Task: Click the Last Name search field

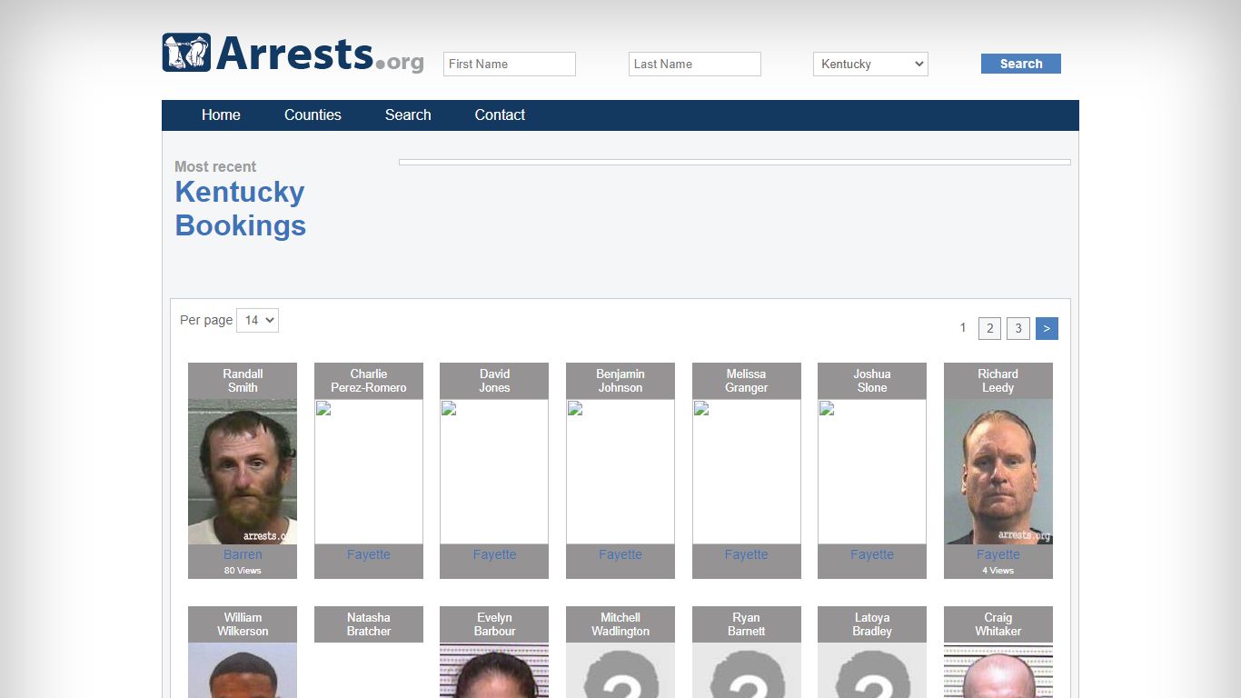Action: click(x=695, y=64)
